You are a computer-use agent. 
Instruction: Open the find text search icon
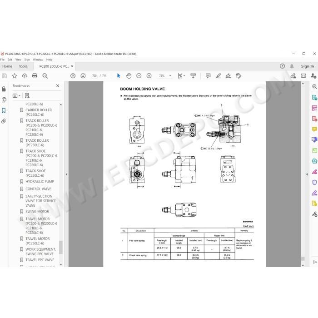[45, 76]
